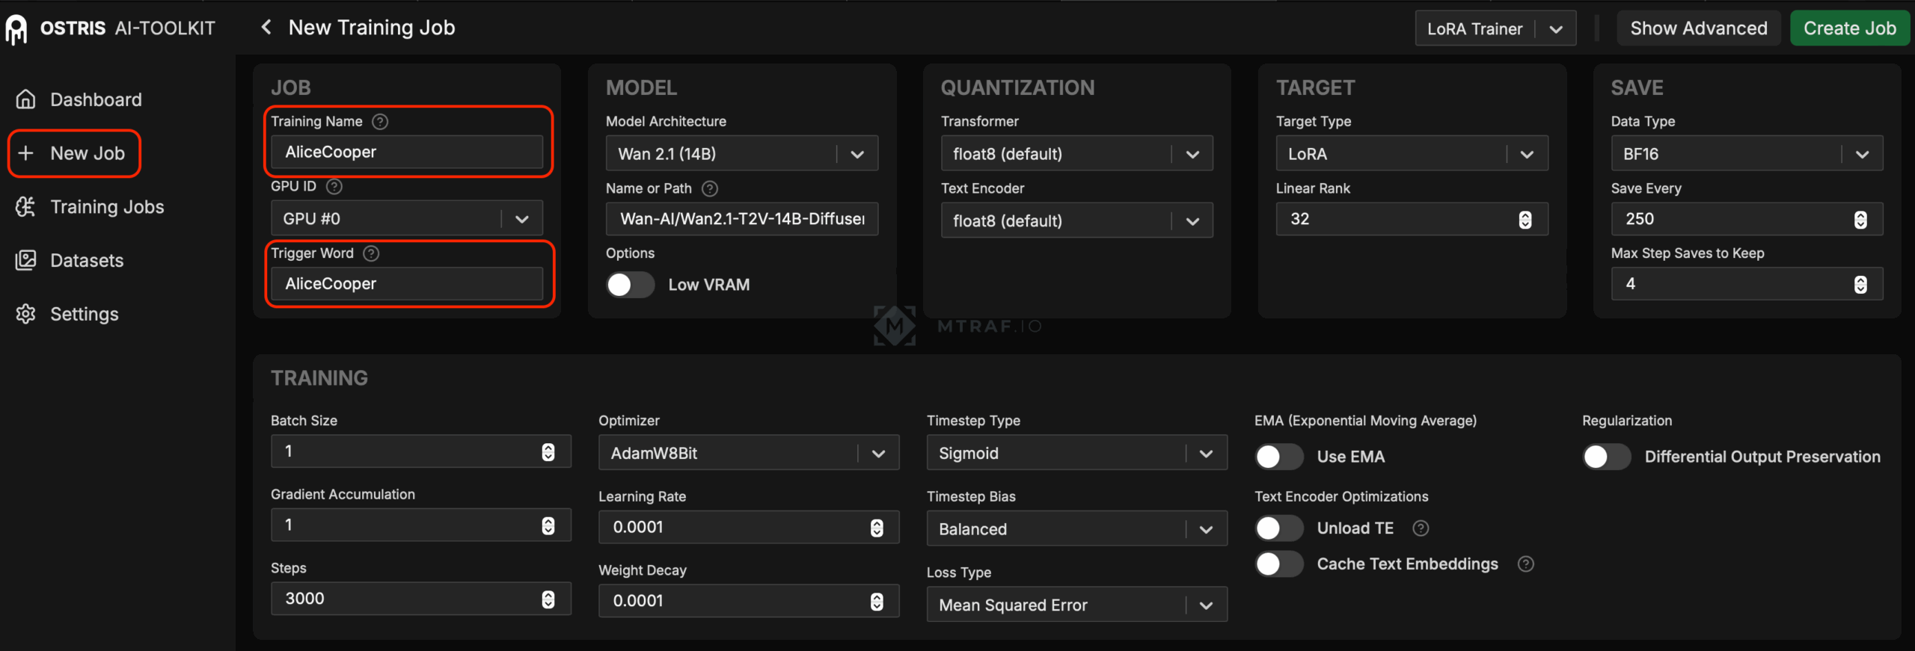Click the Trigger Word help icon

(x=371, y=253)
